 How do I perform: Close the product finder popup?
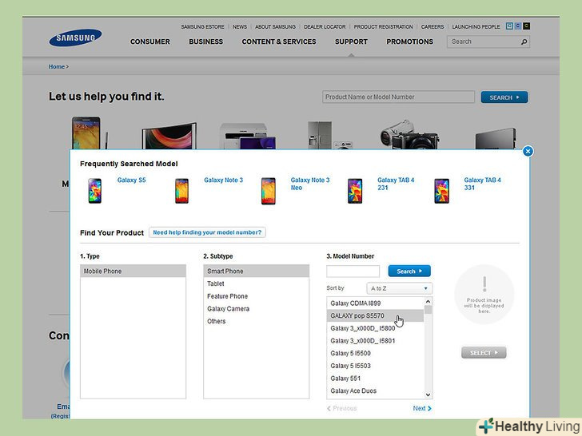[528, 151]
